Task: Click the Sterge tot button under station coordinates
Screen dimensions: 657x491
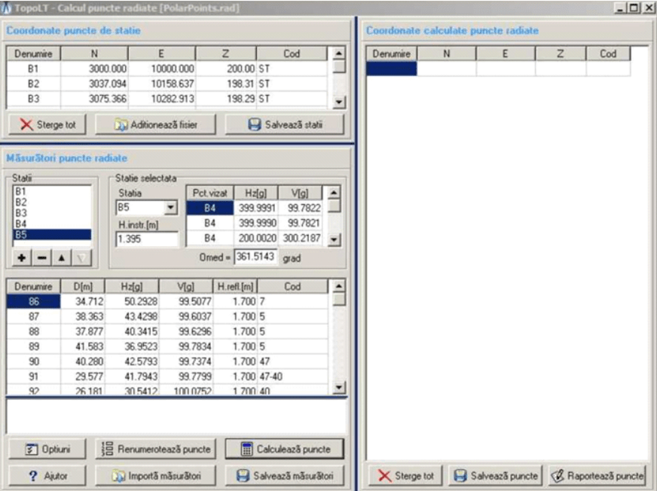Action: click(x=47, y=124)
